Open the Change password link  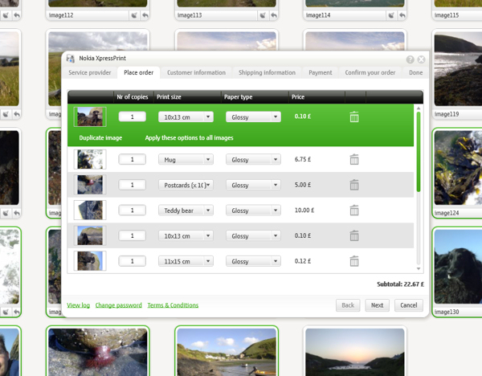coord(119,305)
